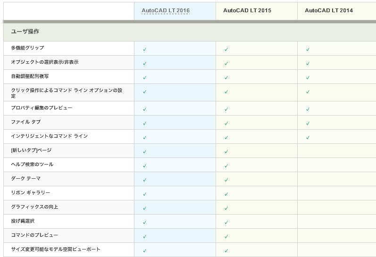The width and height of the screenshot is (376, 257).
Task: Click グラフィックスの向上 checkmark under LT 2016
Action: click(144, 208)
